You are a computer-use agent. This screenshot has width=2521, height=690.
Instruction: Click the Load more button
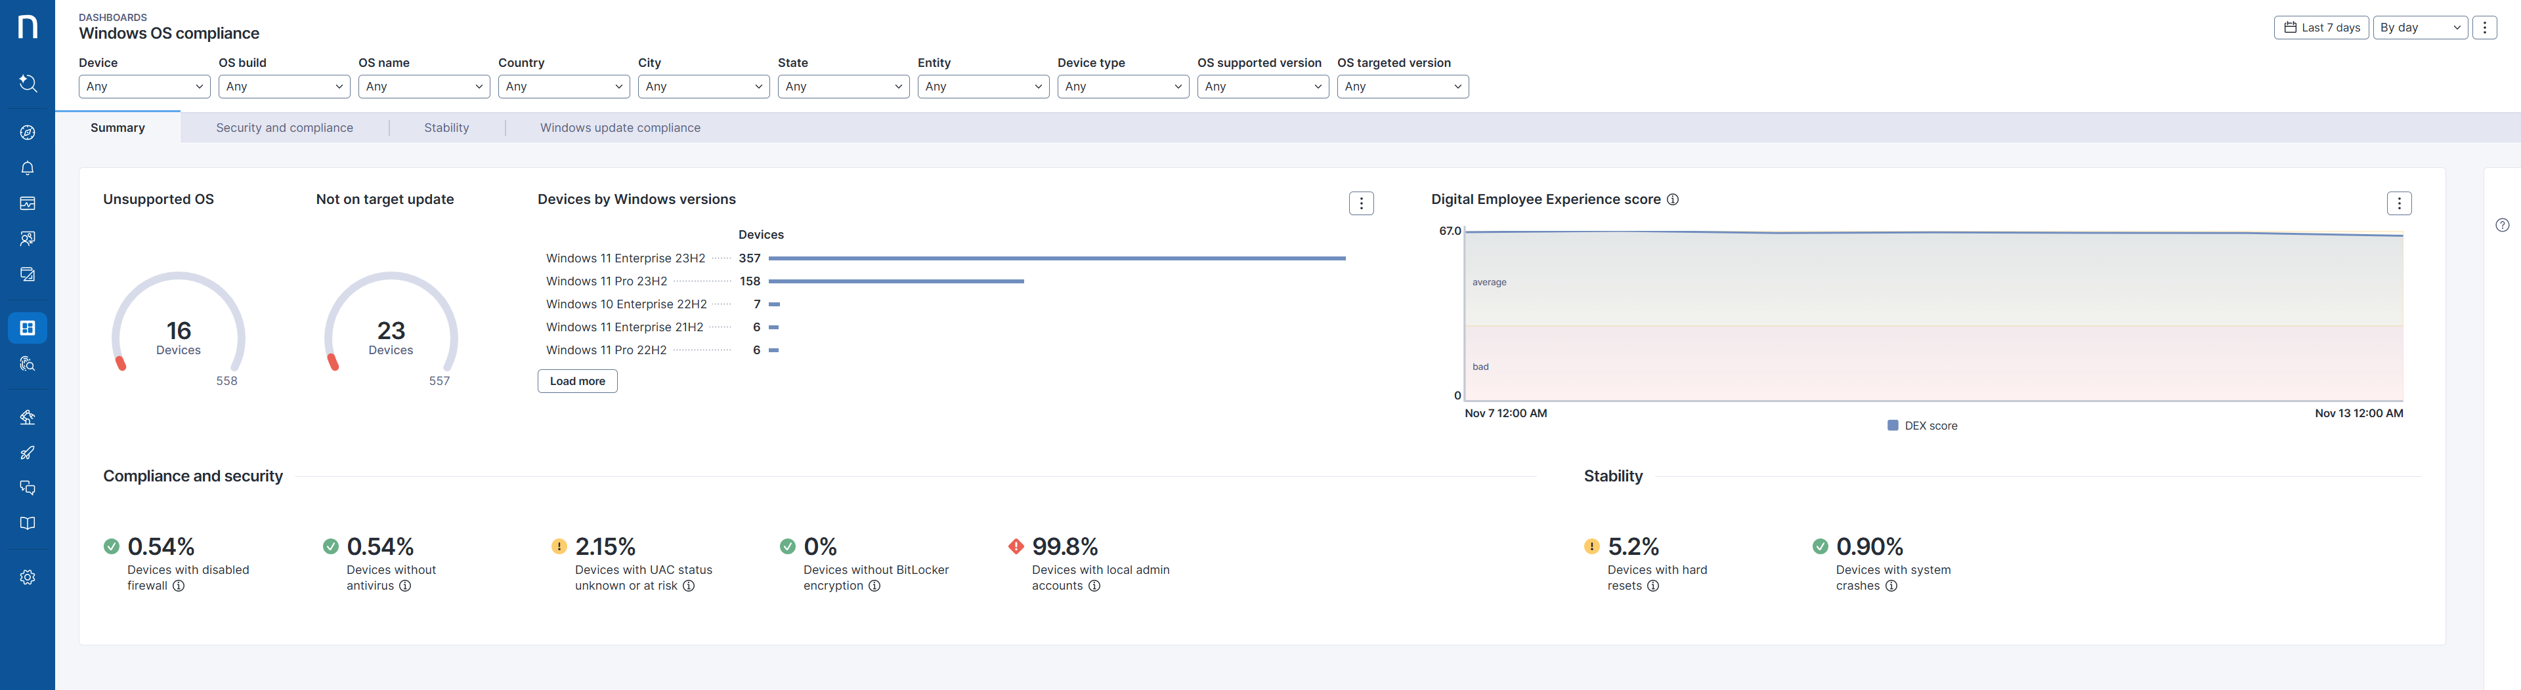[576, 381]
